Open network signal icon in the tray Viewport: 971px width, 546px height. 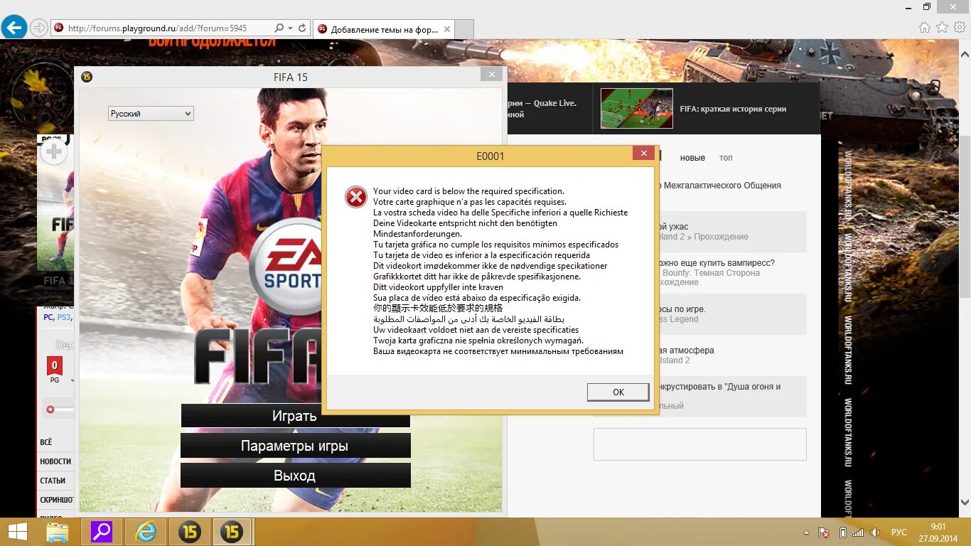click(x=858, y=532)
